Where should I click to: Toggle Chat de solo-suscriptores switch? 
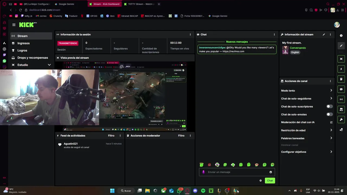pos(329,106)
